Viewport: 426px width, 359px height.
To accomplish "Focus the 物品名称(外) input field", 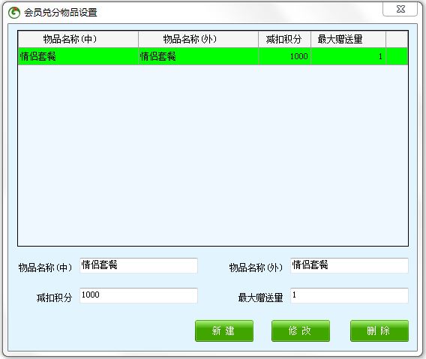I will pos(349,265).
